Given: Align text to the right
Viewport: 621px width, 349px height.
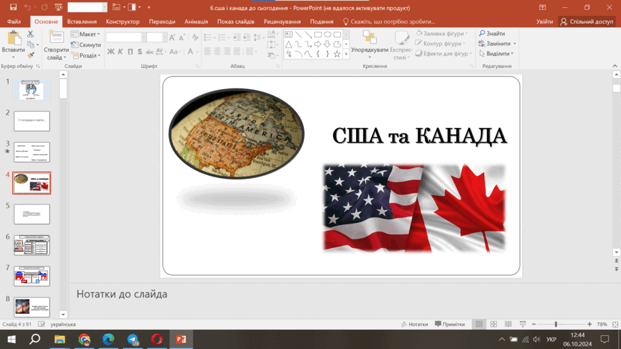Looking at the screenshot, I should point(227,51).
